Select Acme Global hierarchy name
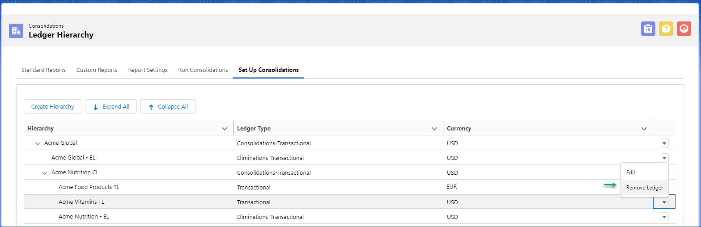Image resolution: width=701 pixels, height=227 pixels. pyautogui.click(x=60, y=143)
